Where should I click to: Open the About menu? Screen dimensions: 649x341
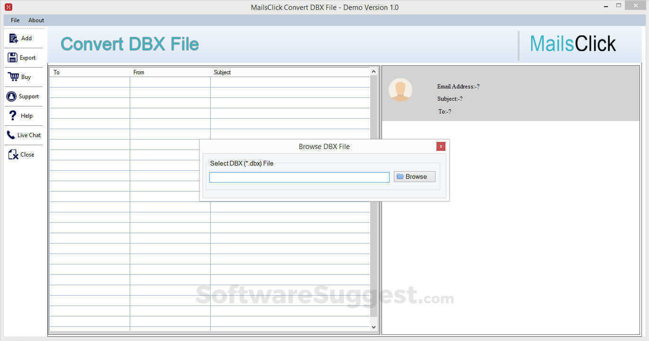pyautogui.click(x=36, y=20)
